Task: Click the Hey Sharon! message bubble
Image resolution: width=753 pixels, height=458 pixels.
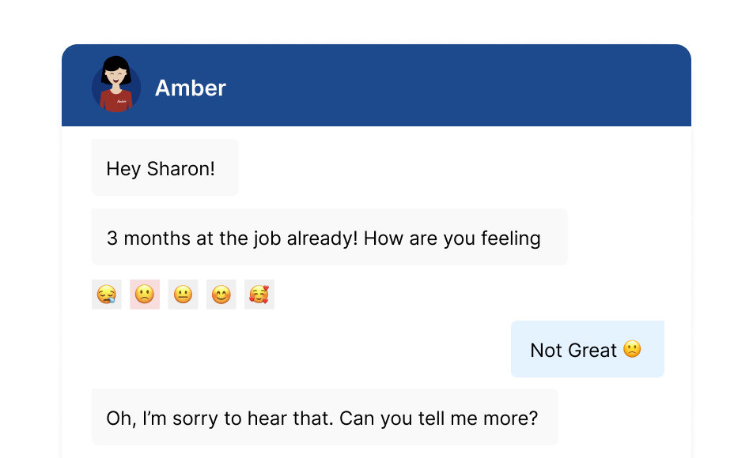Action: [165, 167]
